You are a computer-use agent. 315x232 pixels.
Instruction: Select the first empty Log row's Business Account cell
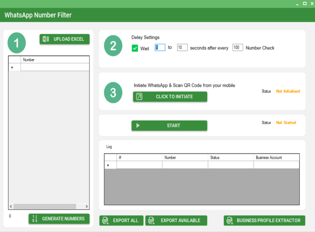click(x=277, y=165)
